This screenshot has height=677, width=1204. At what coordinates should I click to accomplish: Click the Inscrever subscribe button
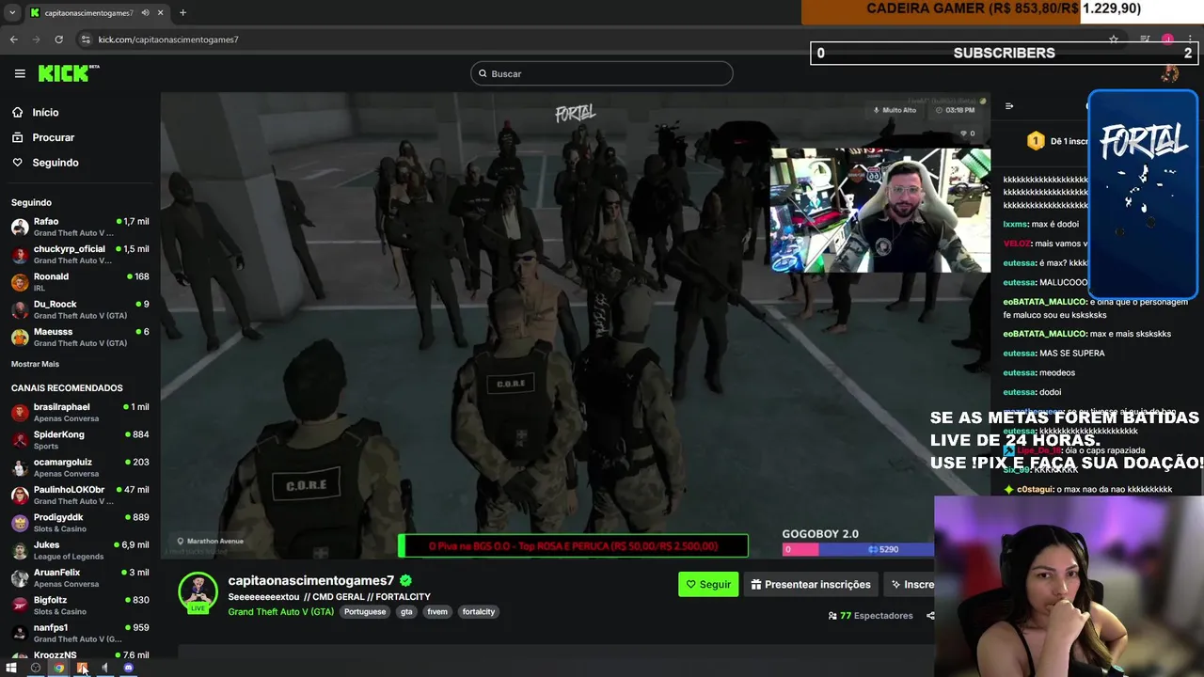pyautogui.click(x=911, y=584)
